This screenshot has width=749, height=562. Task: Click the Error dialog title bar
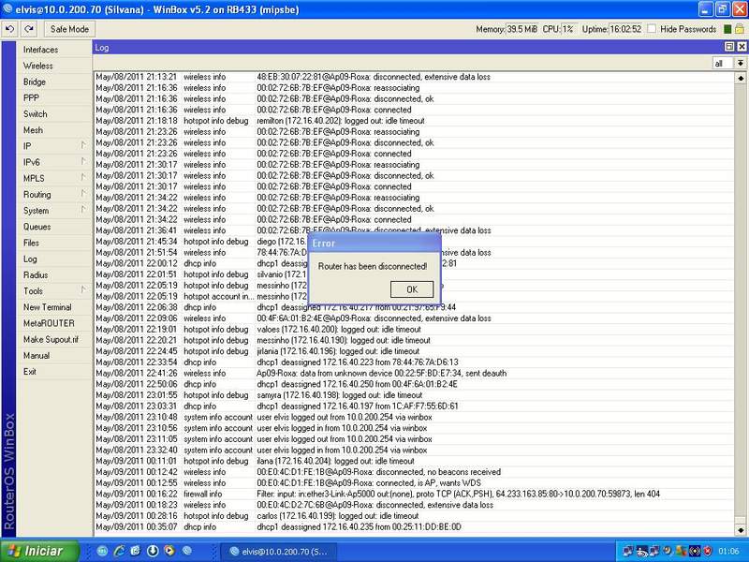374,244
